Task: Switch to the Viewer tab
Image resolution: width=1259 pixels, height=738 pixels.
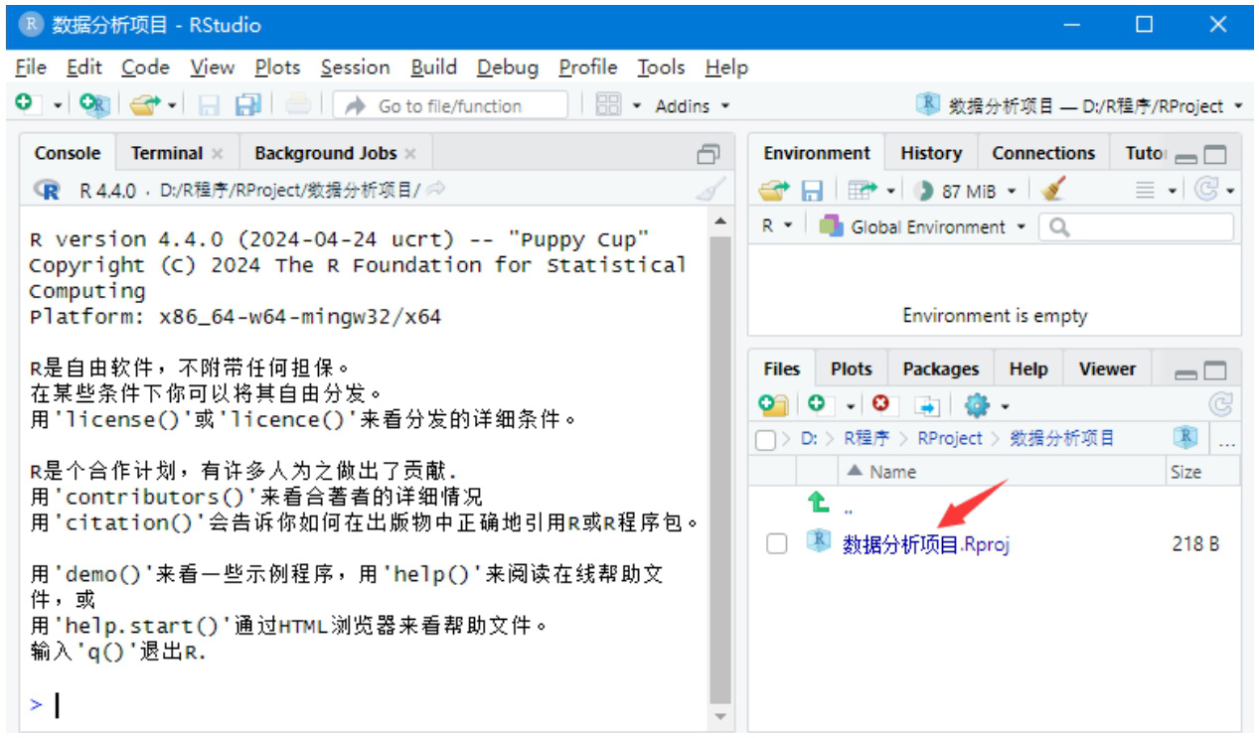Action: click(1107, 369)
